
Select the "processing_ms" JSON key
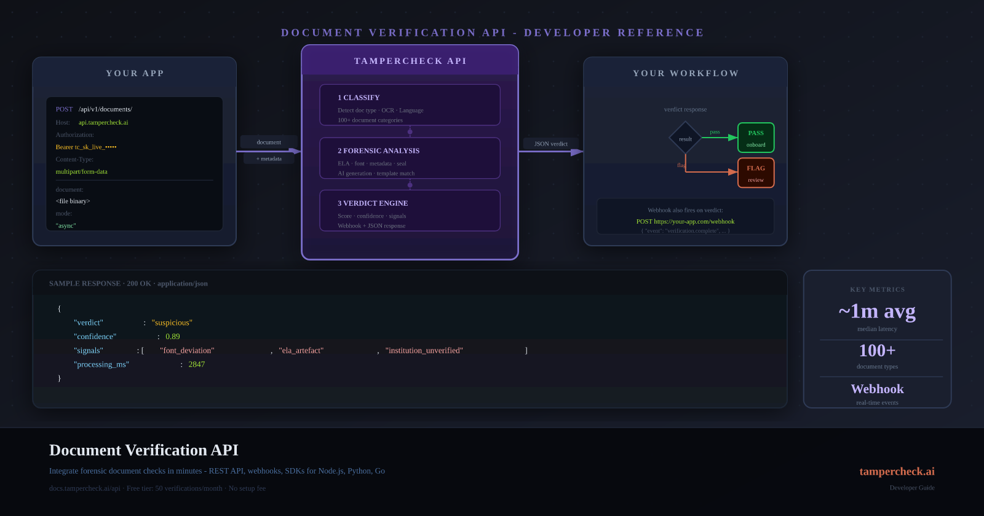pyautogui.click(x=101, y=364)
